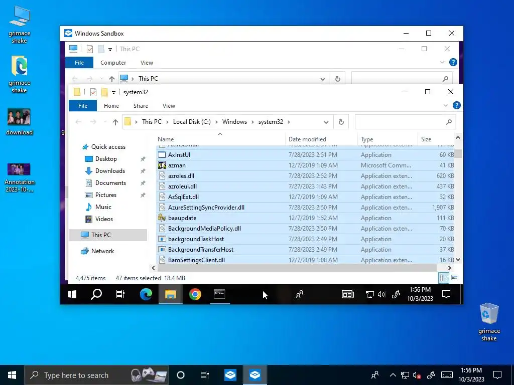Screen dimensions: 514x385
Task: Sort by the Date modified column
Action: click(x=321, y=139)
